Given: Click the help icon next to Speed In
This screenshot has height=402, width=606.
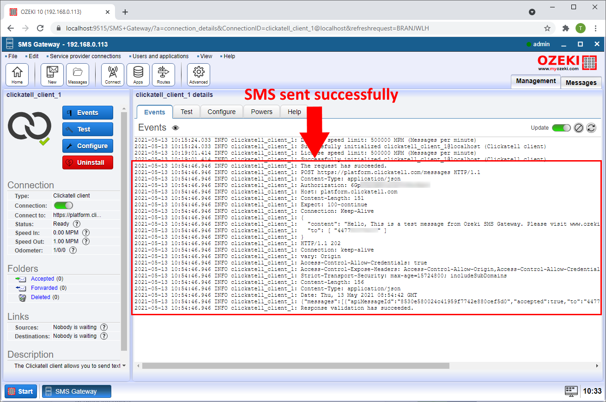Looking at the screenshot, I should click(x=85, y=233).
